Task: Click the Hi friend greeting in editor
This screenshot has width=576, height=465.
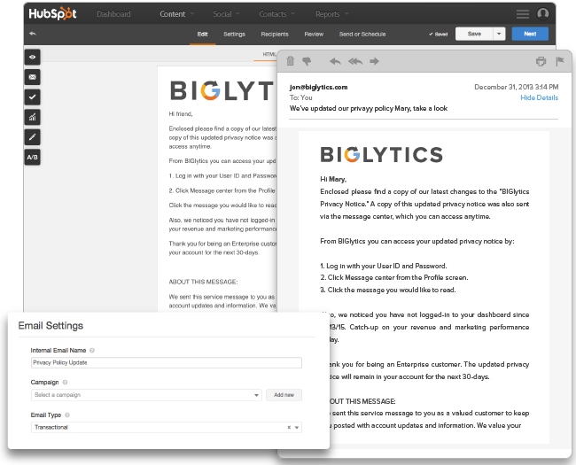Action: [181, 114]
